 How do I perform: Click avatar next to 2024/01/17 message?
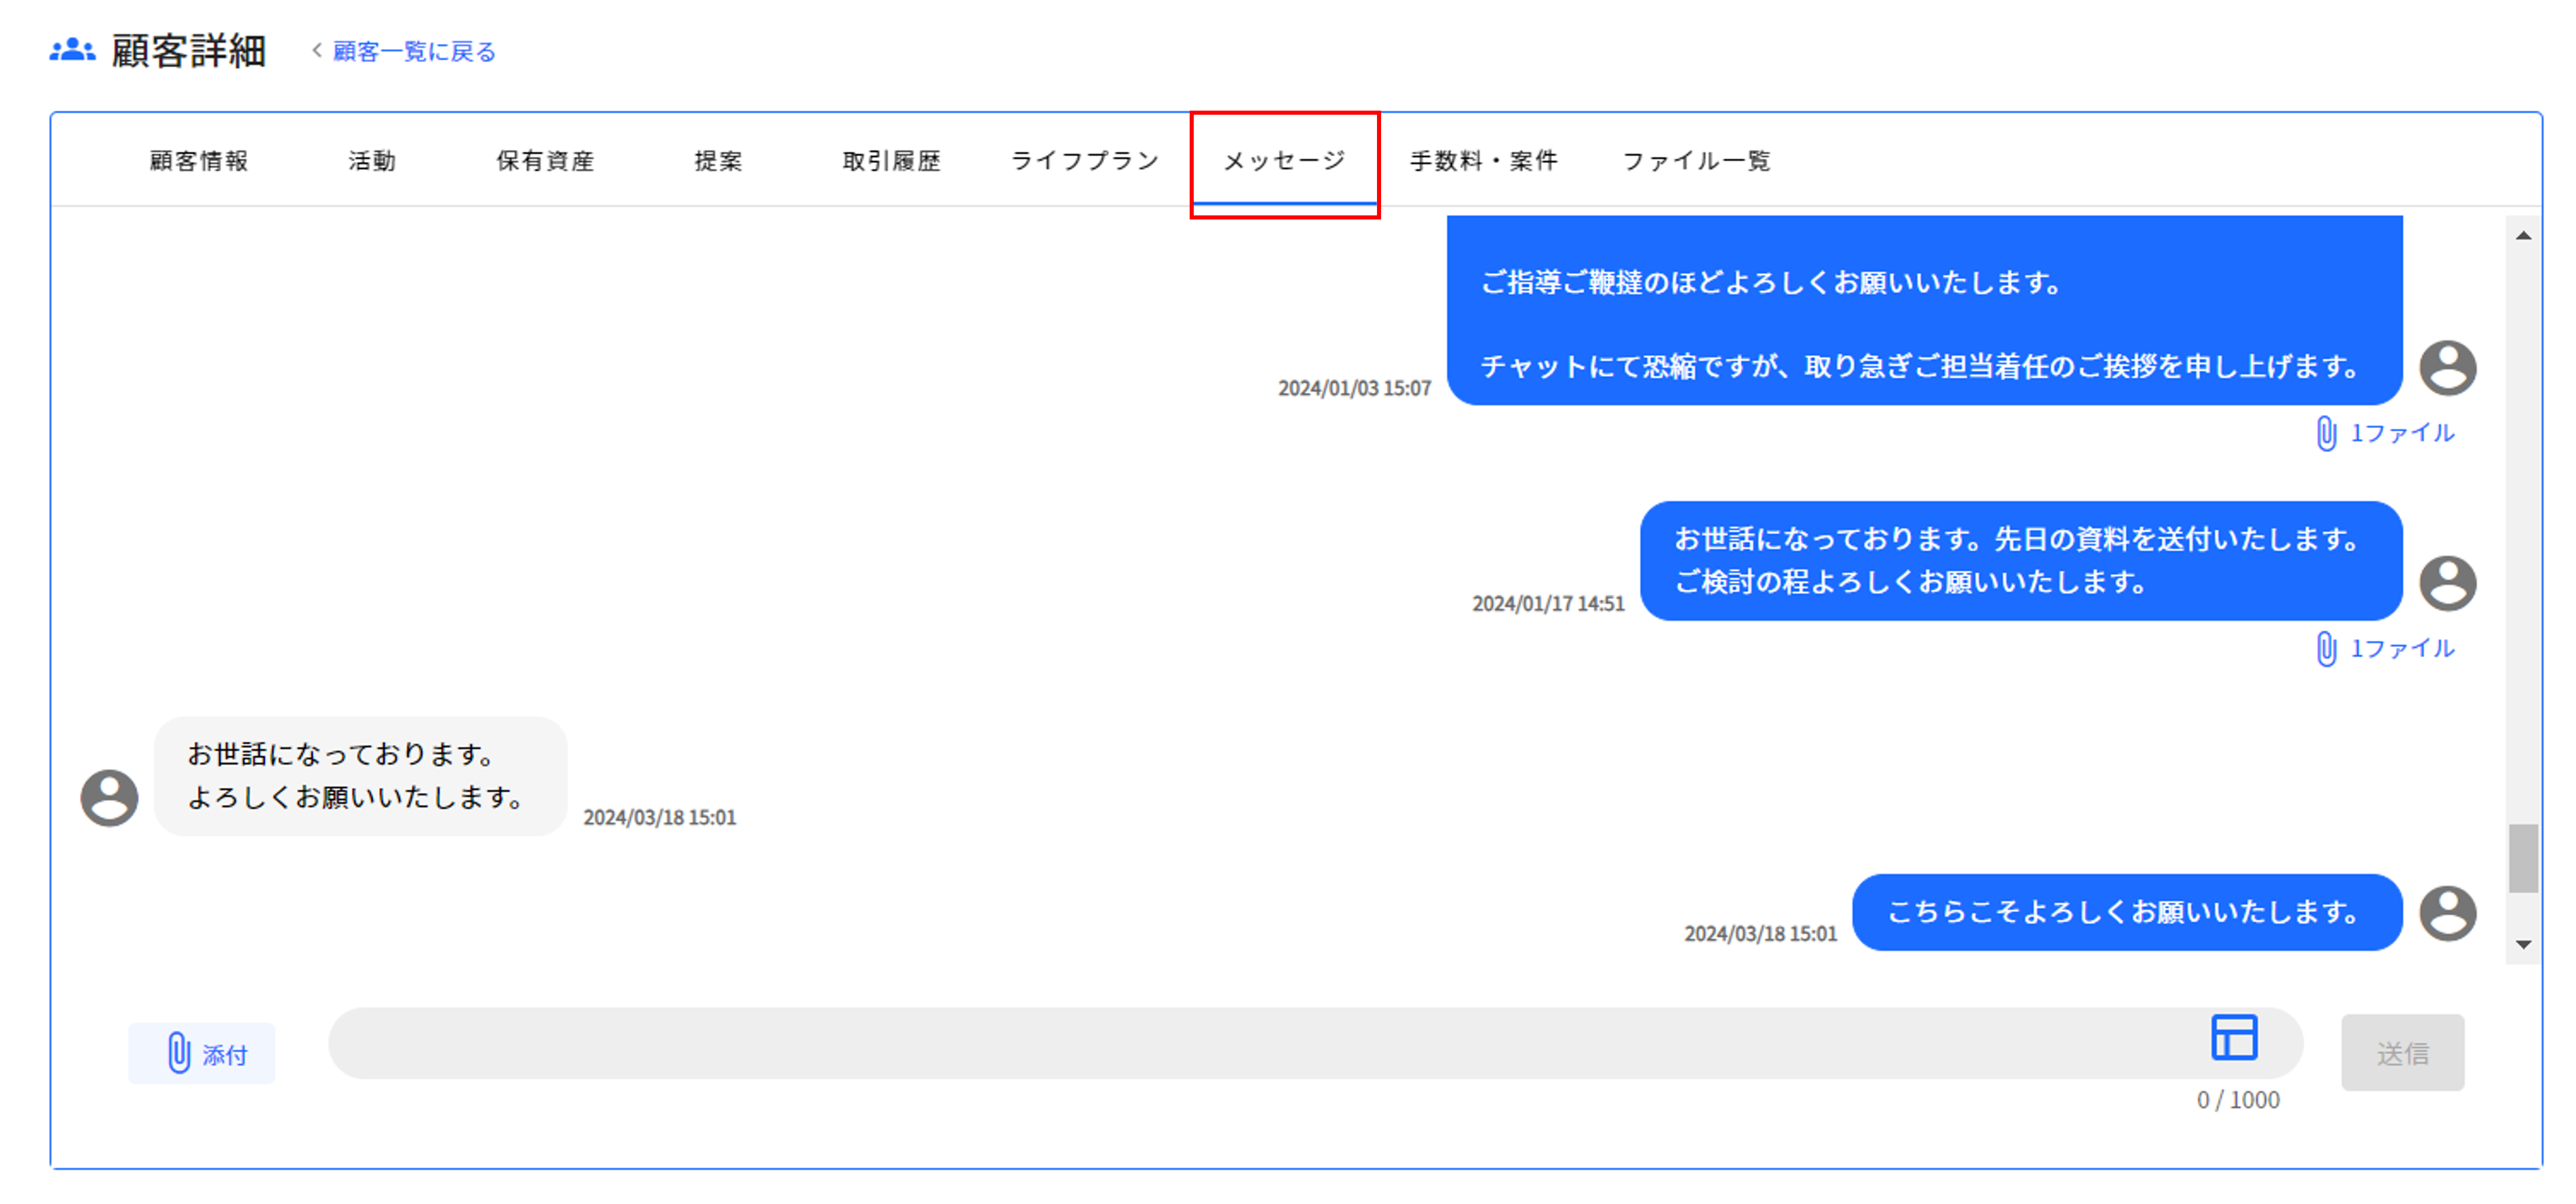point(2447,583)
